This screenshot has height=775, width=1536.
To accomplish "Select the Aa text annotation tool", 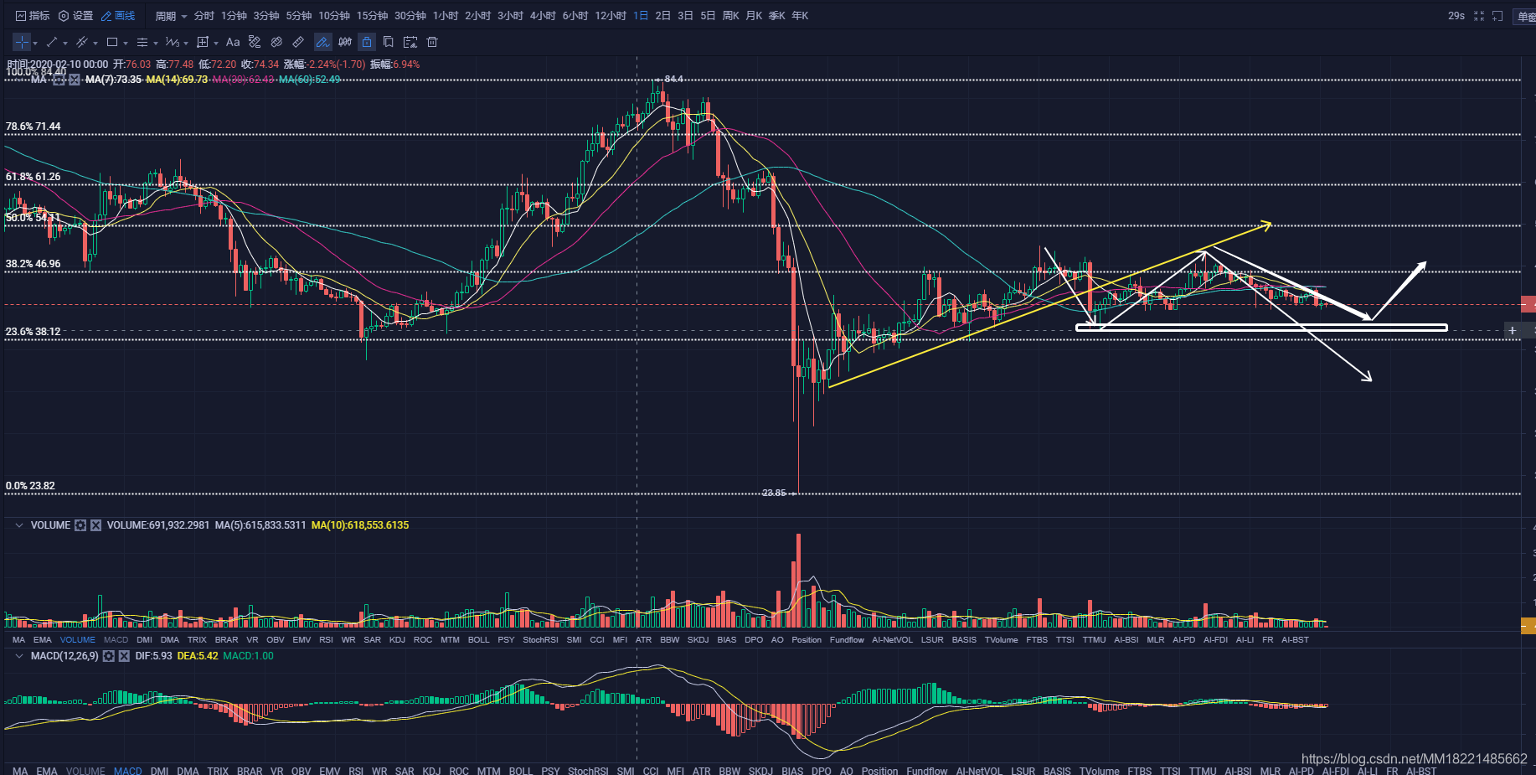I will [233, 42].
